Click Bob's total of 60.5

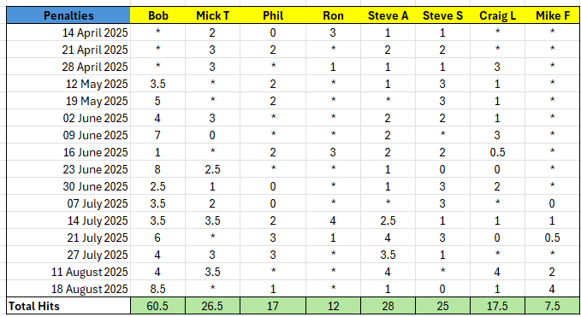[x=157, y=306]
